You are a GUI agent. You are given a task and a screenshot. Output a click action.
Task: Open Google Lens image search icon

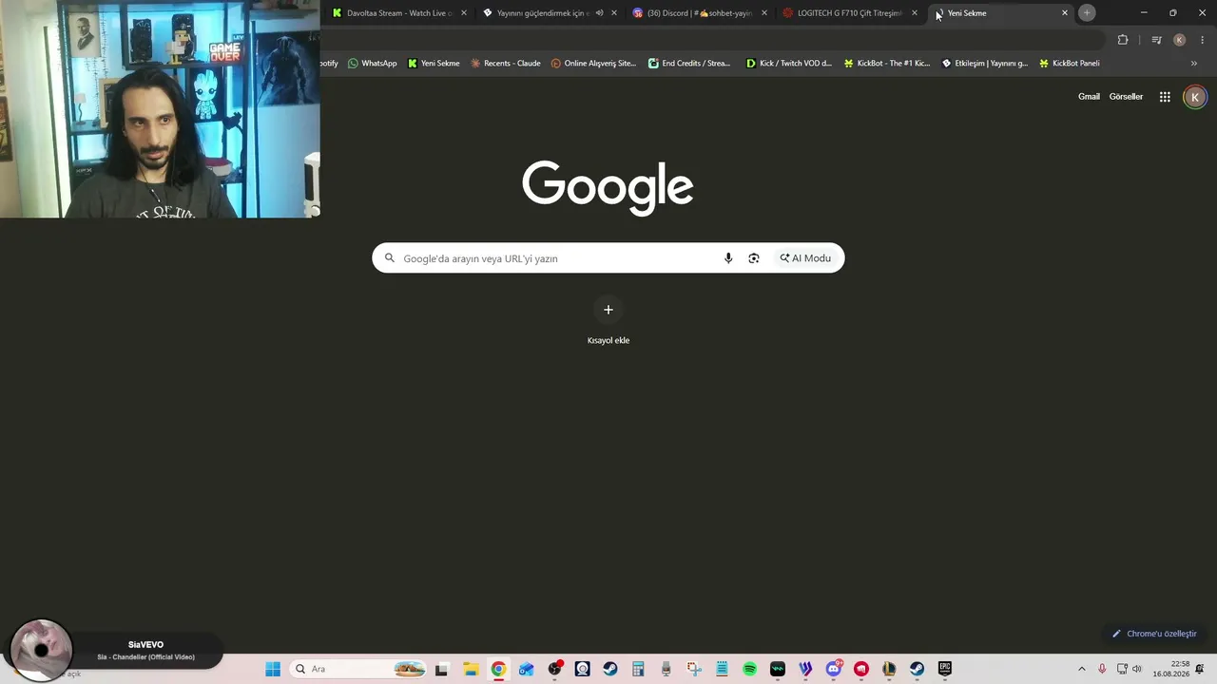tap(754, 258)
